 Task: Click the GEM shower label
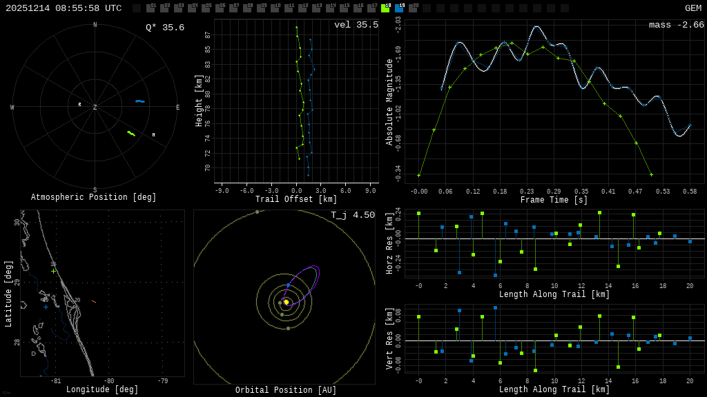[x=693, y=8]
